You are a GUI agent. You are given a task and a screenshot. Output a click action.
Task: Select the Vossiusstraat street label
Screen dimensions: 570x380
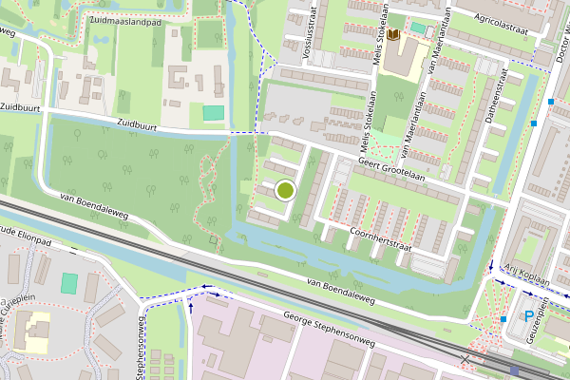click(x=310, y=32)
